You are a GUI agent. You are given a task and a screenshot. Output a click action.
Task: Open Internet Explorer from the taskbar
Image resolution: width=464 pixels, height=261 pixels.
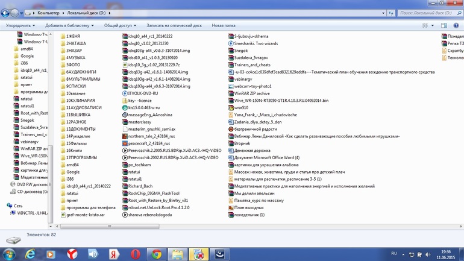coord(30,254)
